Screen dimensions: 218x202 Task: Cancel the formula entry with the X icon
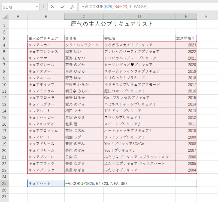click(x=53, y=7)
